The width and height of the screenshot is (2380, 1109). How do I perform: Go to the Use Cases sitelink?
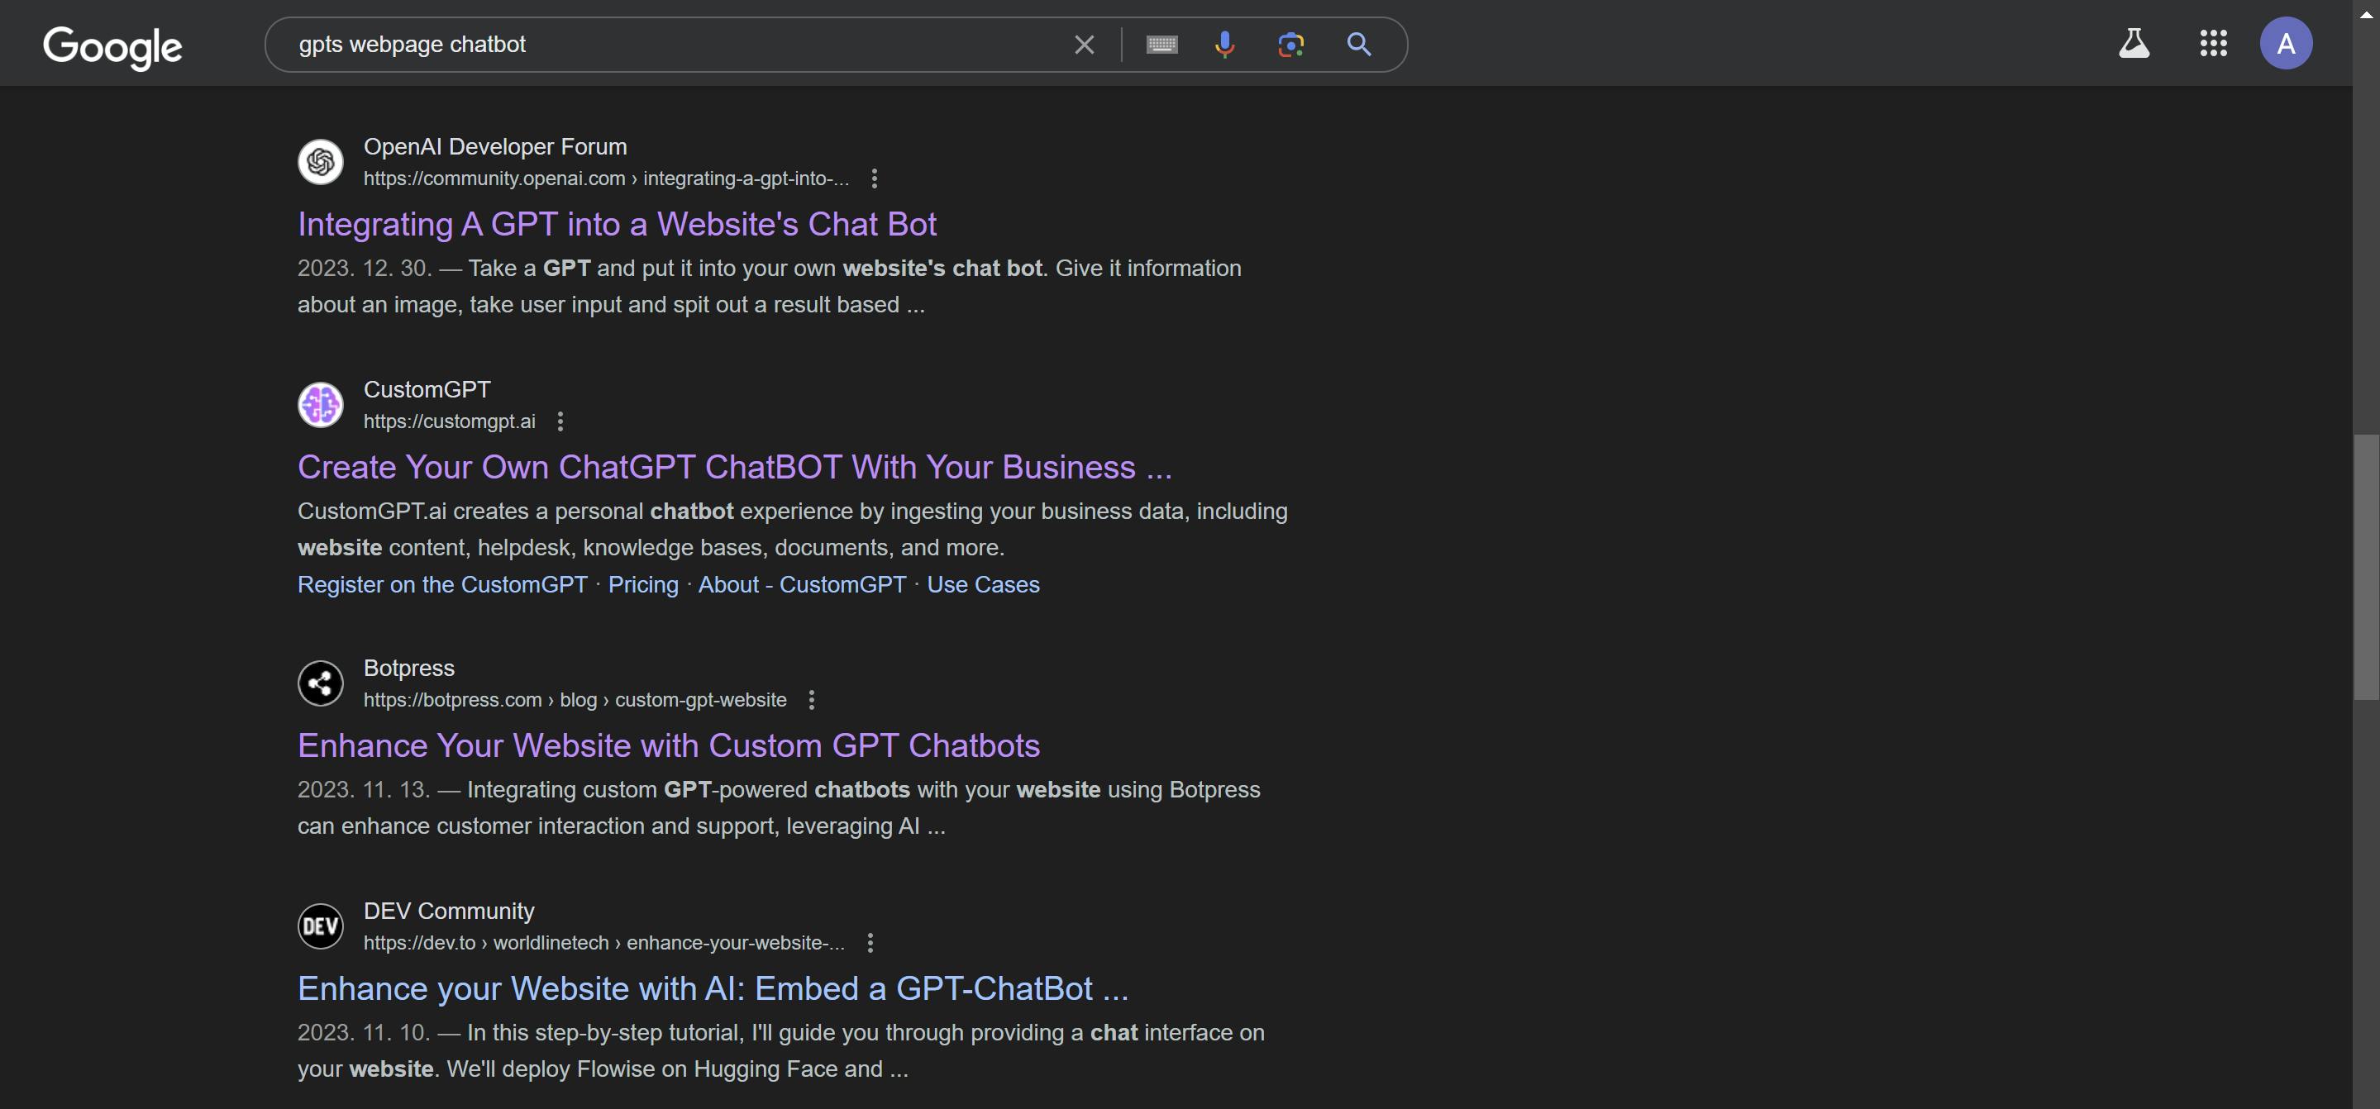pyautogui.click(x=982, y=584)
